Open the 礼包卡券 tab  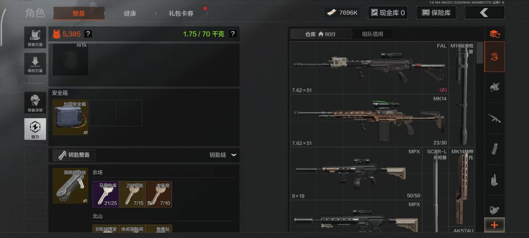[181, 13]
